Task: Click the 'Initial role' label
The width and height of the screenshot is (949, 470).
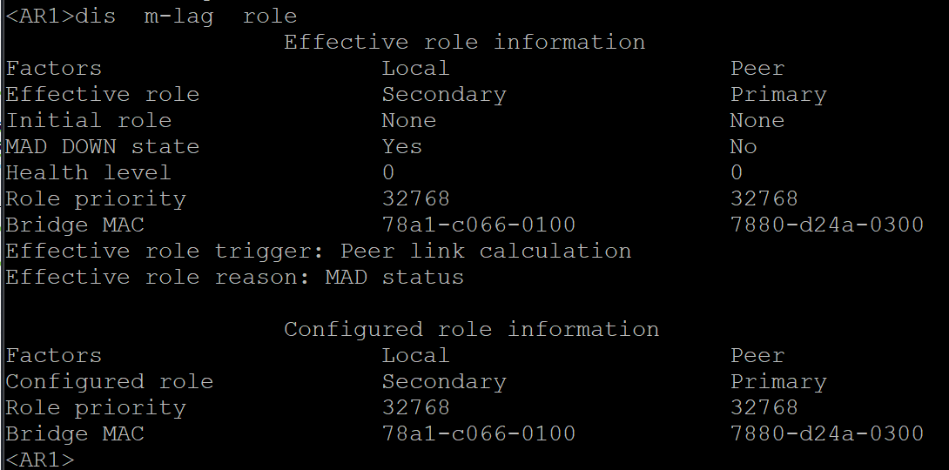Action: (88, 121)
